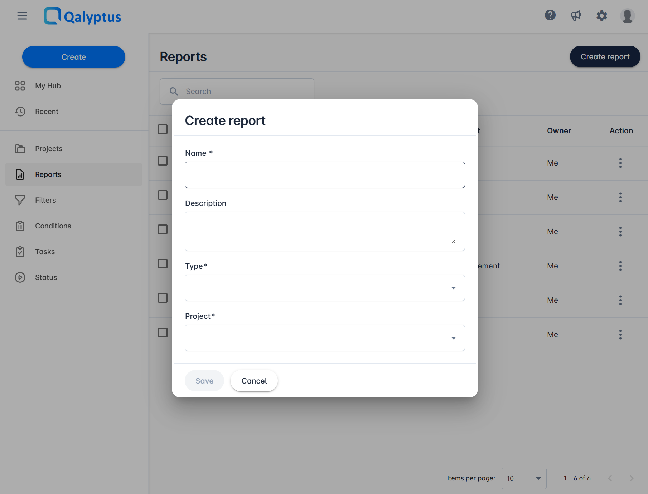Open the Tasks section

click(x=45, y=251)
